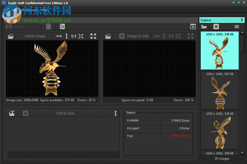The image size is (247, 164).
Task: Expand the Explorer hamburger menu dropdown
Action: coord(238,27)
